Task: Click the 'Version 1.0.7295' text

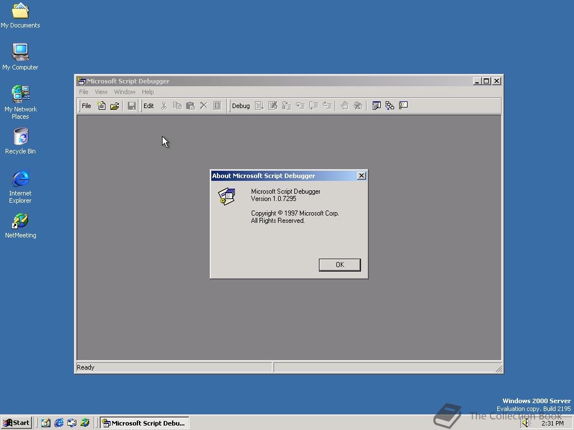Action: pos(274,199)
